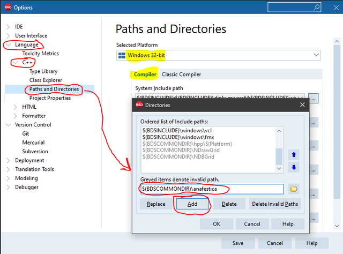Viewport: 343px width, 254px height.
Task: Click Add to add the path
Action: point(192,204)
